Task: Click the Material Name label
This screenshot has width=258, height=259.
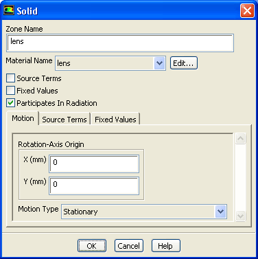Action: [29, 60]
